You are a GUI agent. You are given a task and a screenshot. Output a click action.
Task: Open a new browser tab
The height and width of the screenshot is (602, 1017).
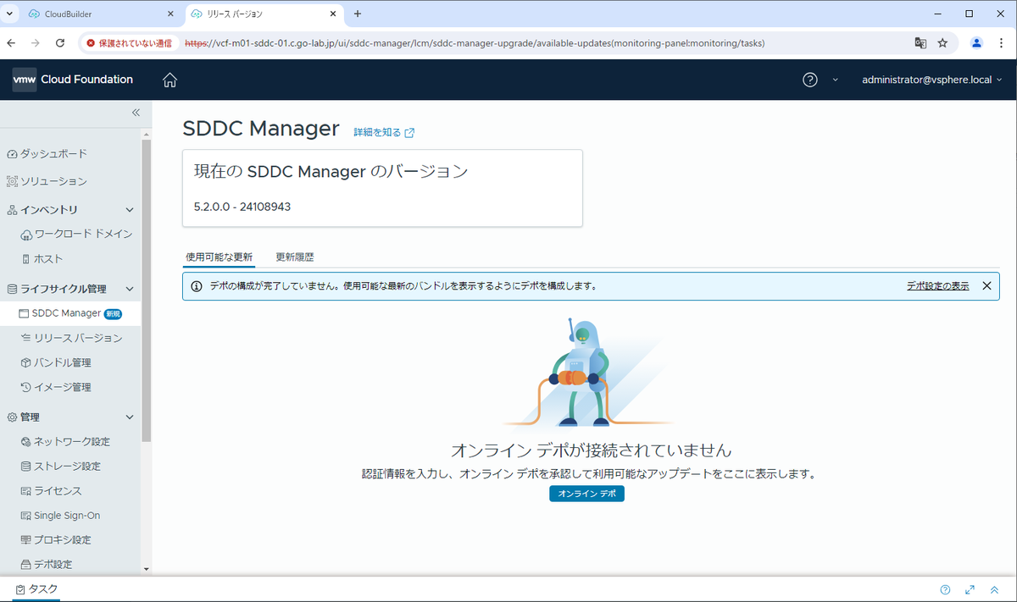(x=358, y=14)
